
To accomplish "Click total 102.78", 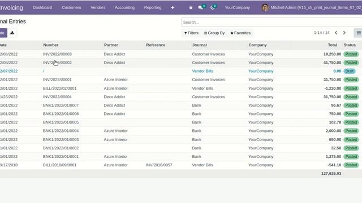I will tap(335, 122).
